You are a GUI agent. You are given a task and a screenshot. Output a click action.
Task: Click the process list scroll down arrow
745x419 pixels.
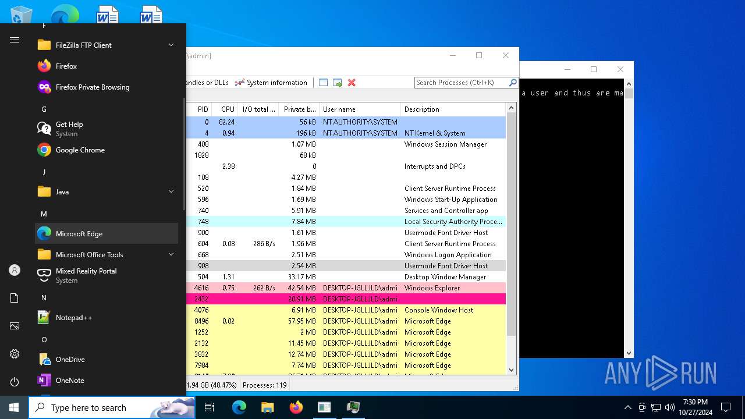(512, 370)
